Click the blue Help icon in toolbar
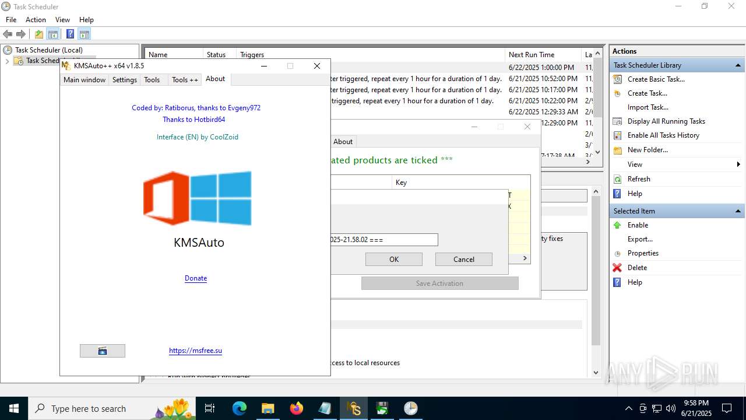The image size is (746, 420). click(x=70, y=34)
